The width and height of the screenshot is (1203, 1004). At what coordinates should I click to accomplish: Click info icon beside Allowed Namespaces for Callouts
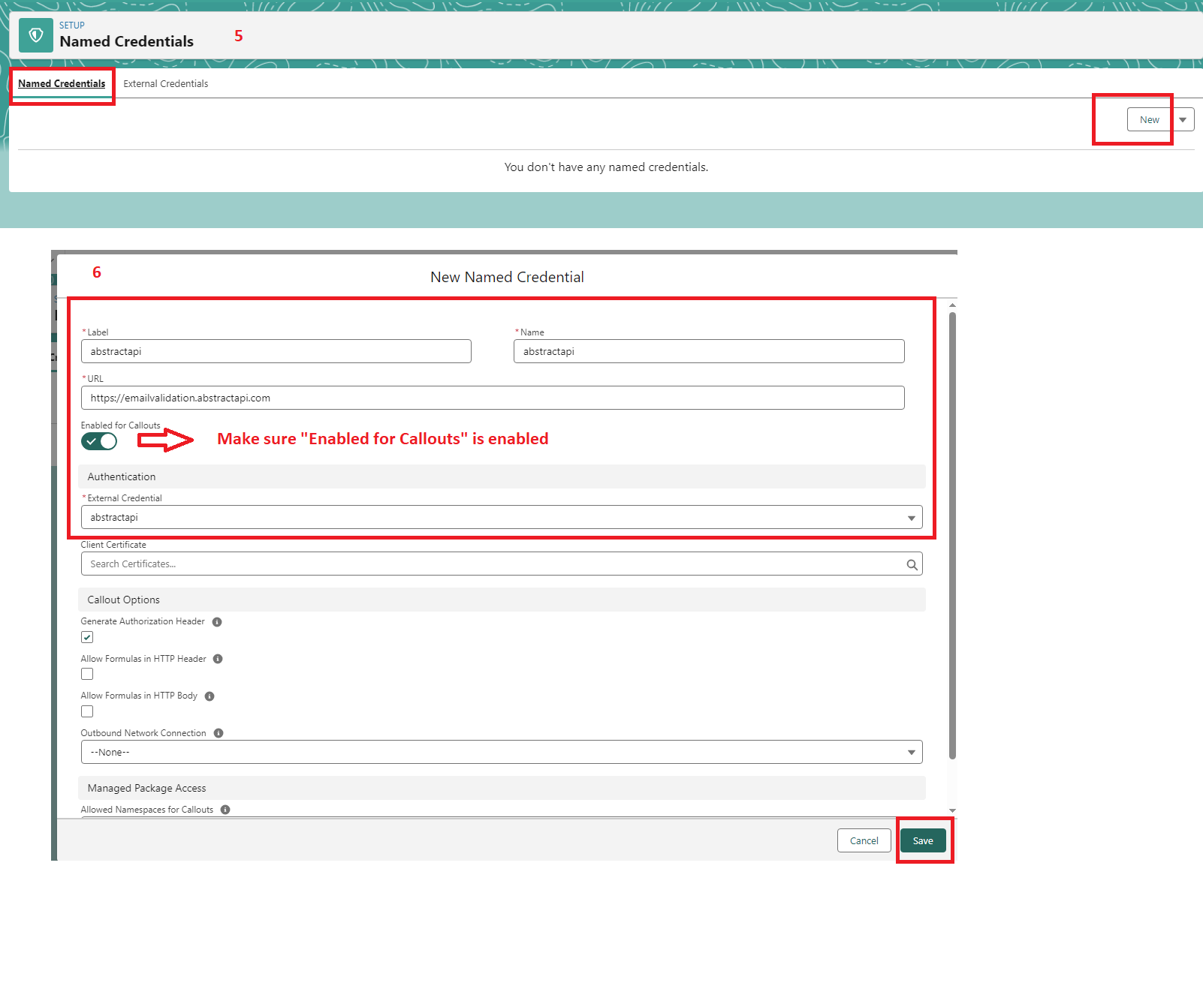pos(225,810)
